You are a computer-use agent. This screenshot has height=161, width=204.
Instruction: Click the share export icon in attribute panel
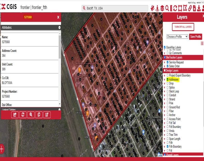tap(15, 114)
